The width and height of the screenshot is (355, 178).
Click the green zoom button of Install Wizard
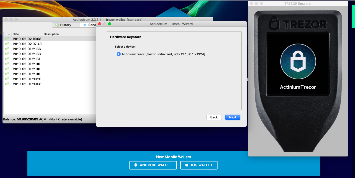click(109, 24)
